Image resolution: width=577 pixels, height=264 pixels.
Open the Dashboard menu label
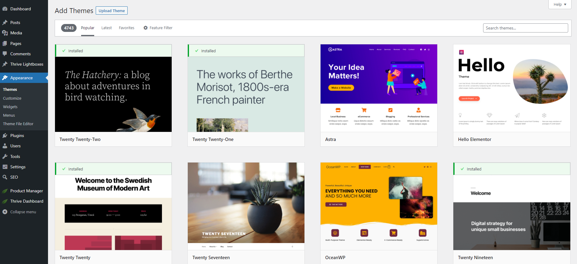(20, 9)
